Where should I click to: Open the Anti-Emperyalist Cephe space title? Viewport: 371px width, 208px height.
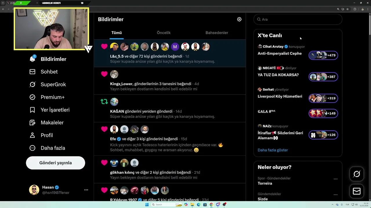tap(280, 53)
